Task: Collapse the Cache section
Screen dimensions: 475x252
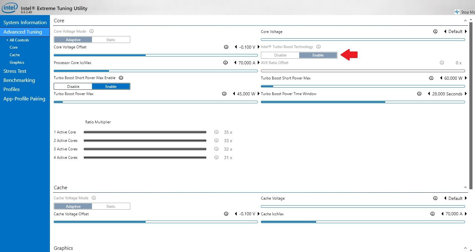Action: (465, 188)
